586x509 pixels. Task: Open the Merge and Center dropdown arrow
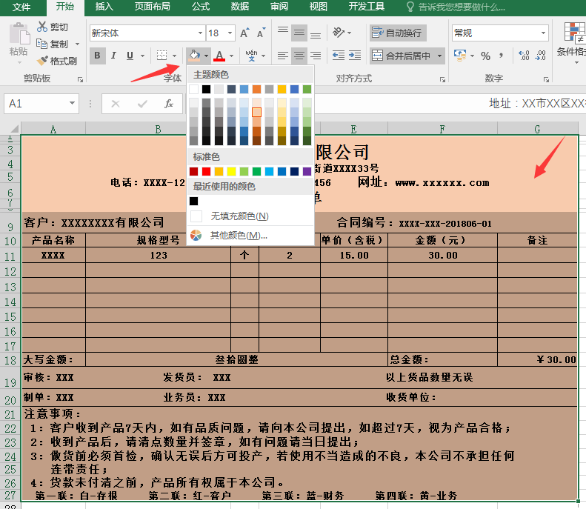[439, 56]
